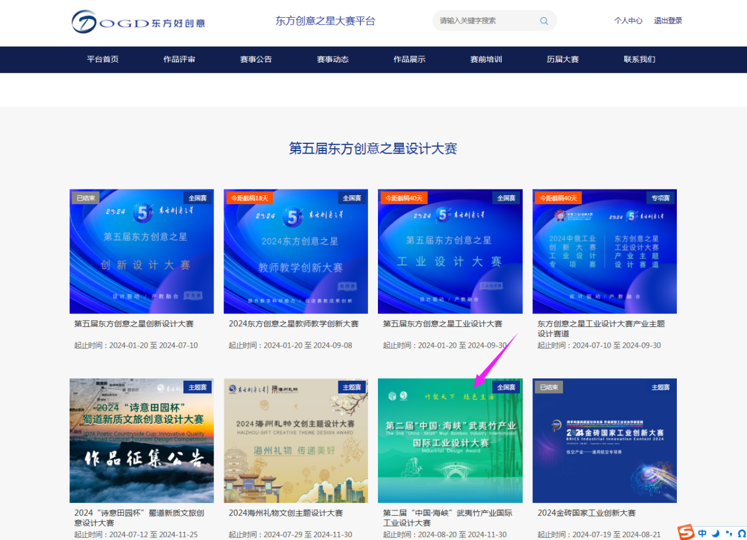Screen dimensions: 747x540
Task: Select 联系我们 in the navigation bar
Action: pyautogui.click(x=639, y=59)
